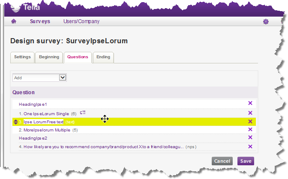Viewport: 288px width, 179px height.
Task: Delete the nps recommend question
Action: 250,146
